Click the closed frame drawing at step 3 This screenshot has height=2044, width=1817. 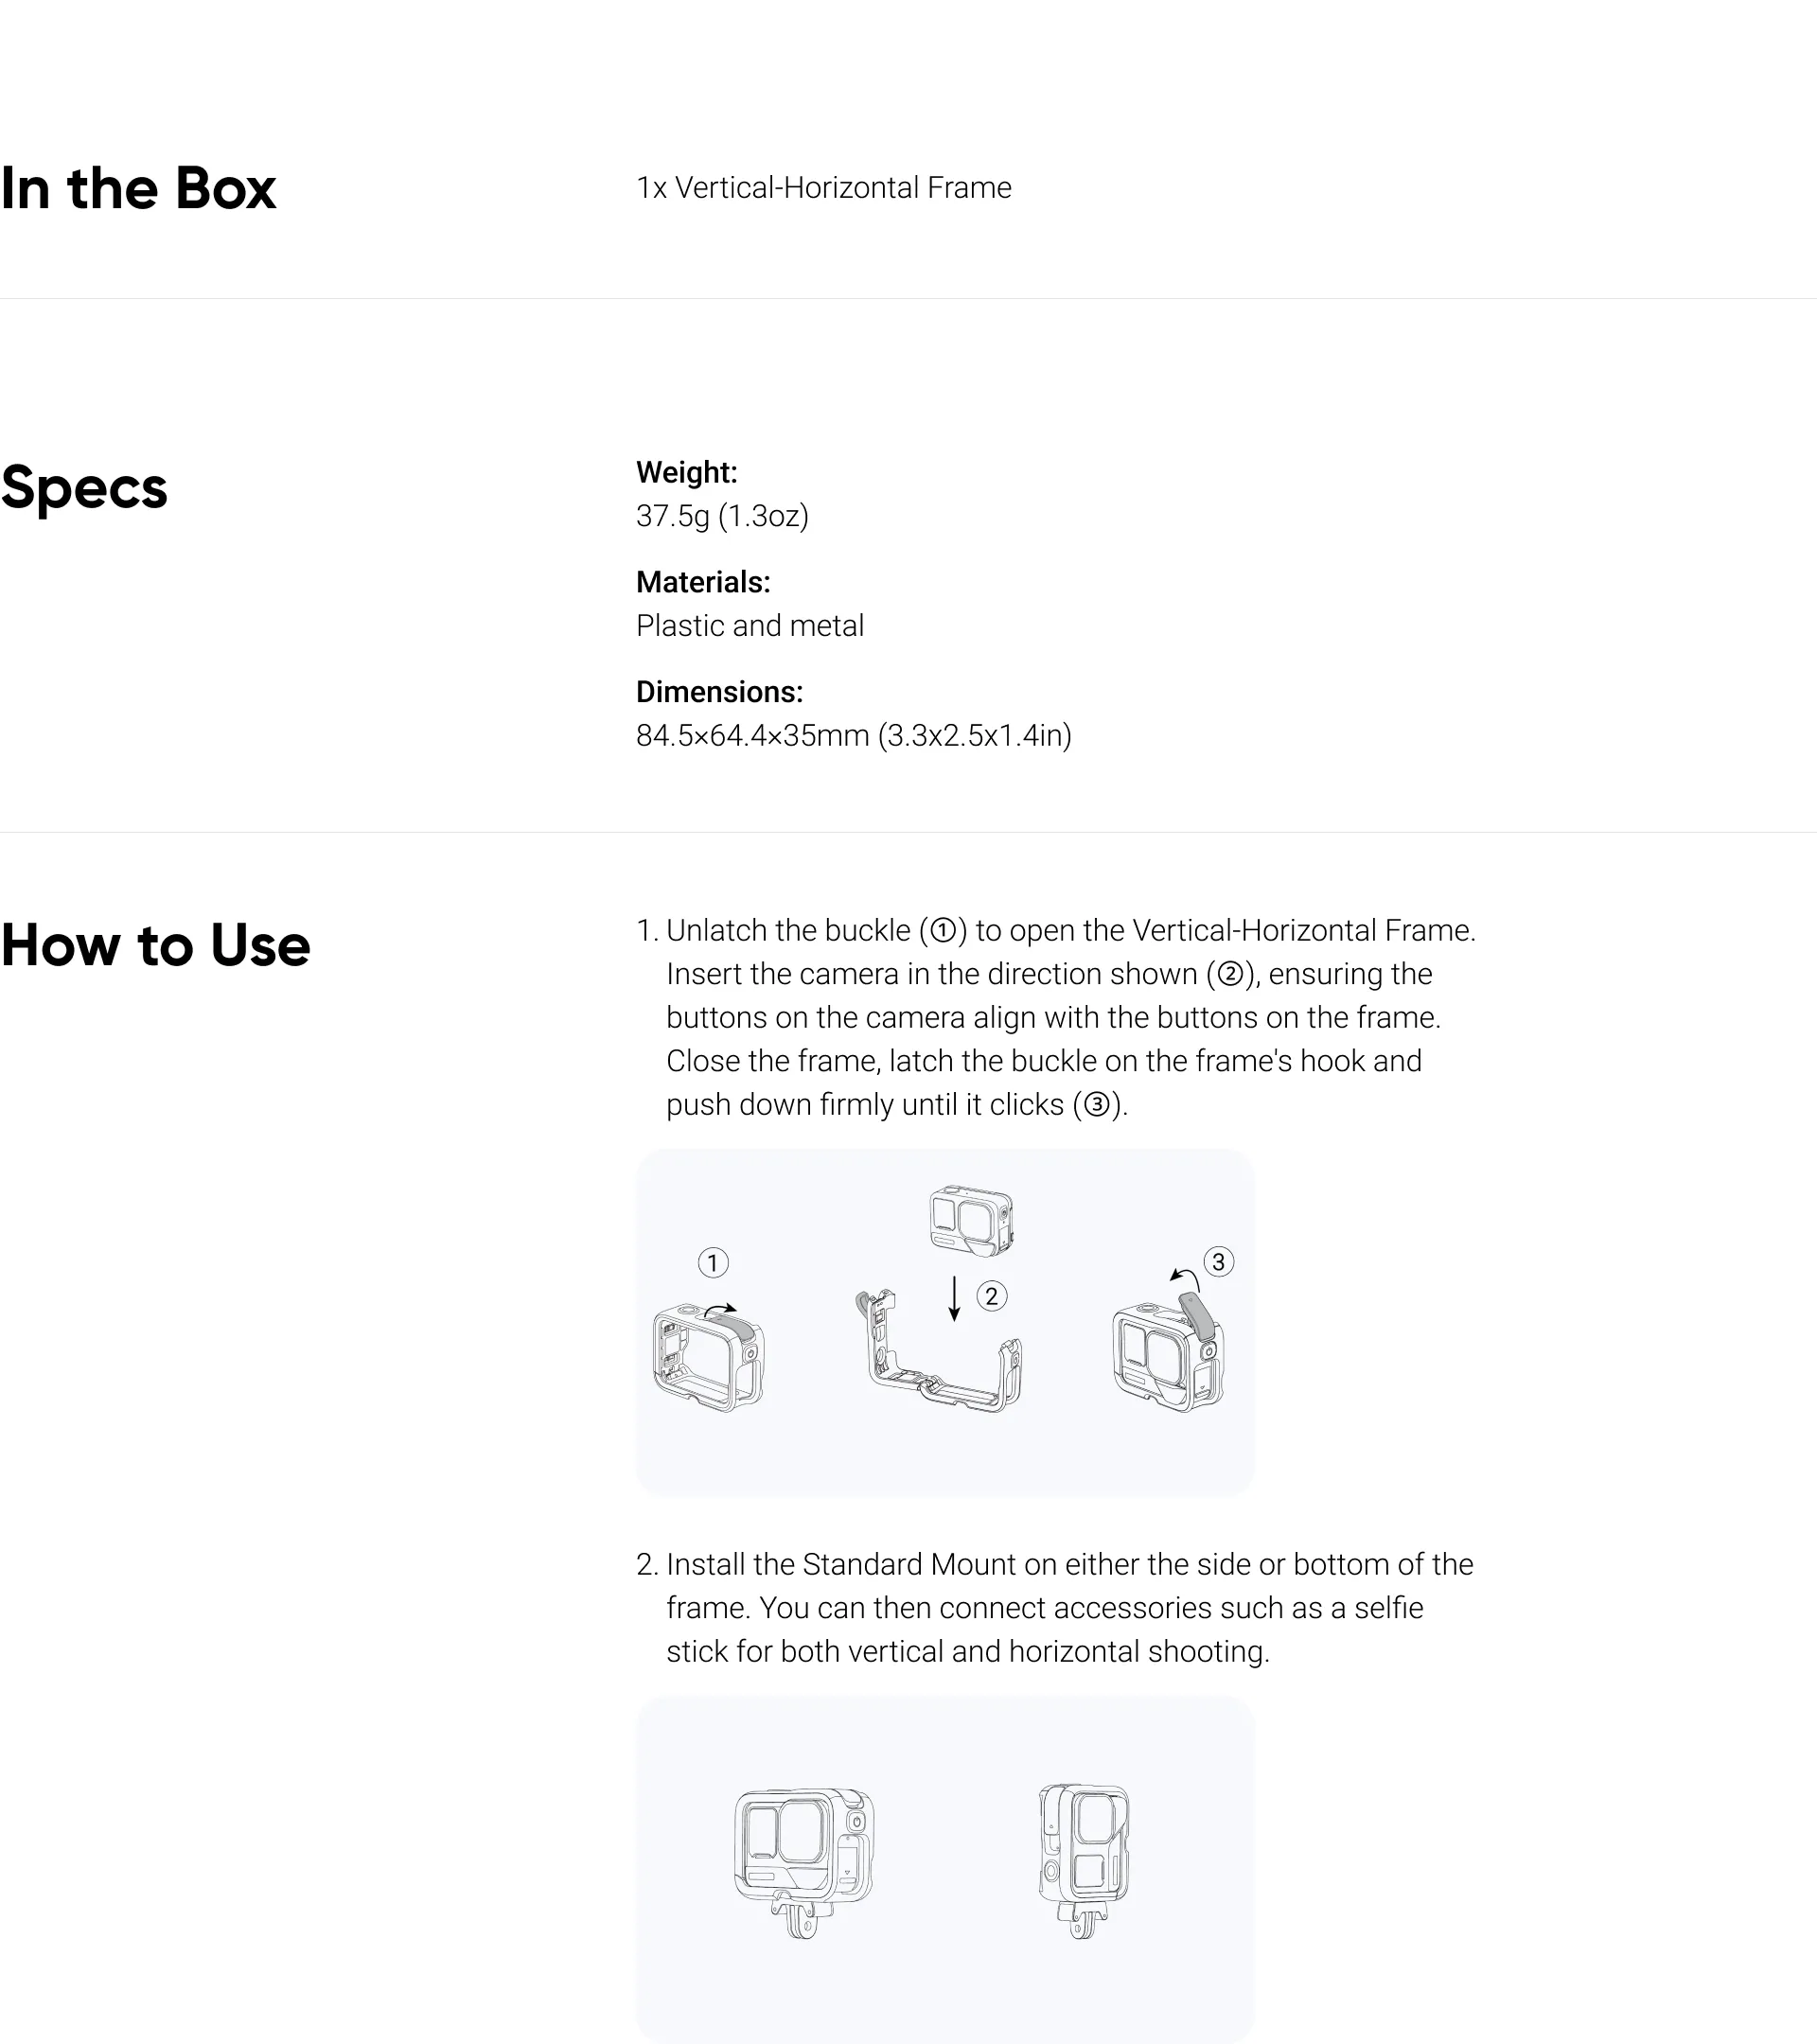[1168, 1353]
